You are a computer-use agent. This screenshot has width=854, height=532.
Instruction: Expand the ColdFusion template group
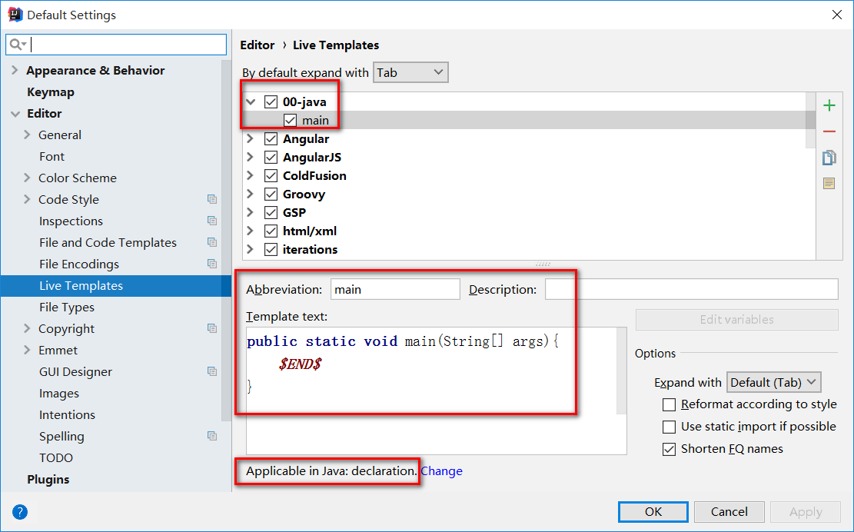[x=250, y=176]
